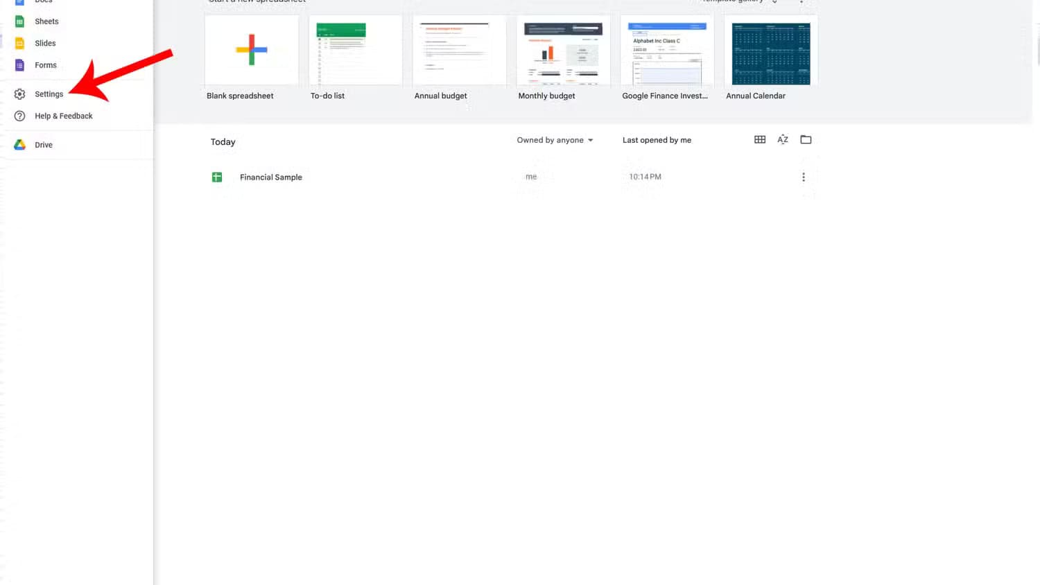The width and height of the screenshot is (1040, 585).
Task: Open Drive from the sidebar
Action: tap(44, 145)
